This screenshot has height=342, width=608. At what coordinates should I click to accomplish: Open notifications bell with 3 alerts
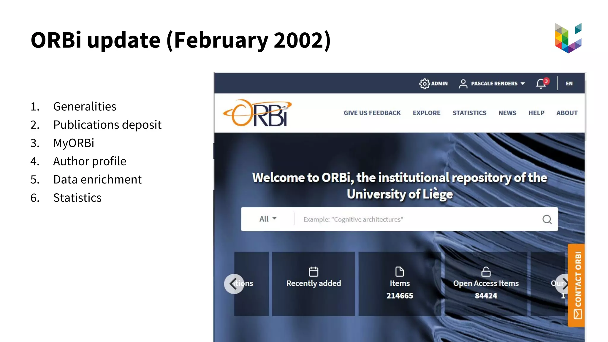click(542, 83)
